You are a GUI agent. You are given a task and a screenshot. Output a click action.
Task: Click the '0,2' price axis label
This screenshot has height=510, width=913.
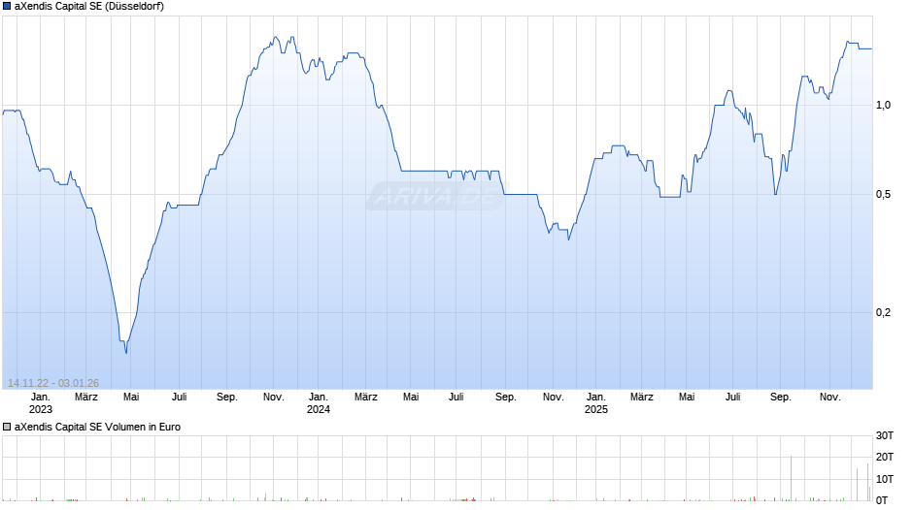[x=883, y=313]
